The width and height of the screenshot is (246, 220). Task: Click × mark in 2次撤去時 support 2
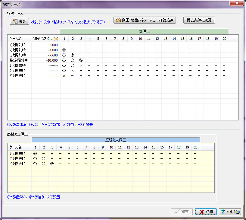coord(73,71)
